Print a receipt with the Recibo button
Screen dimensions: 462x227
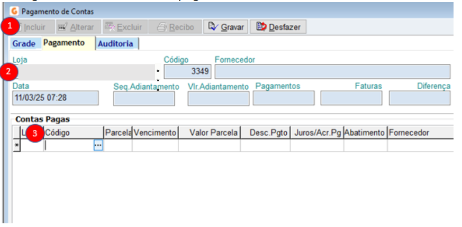175,27
